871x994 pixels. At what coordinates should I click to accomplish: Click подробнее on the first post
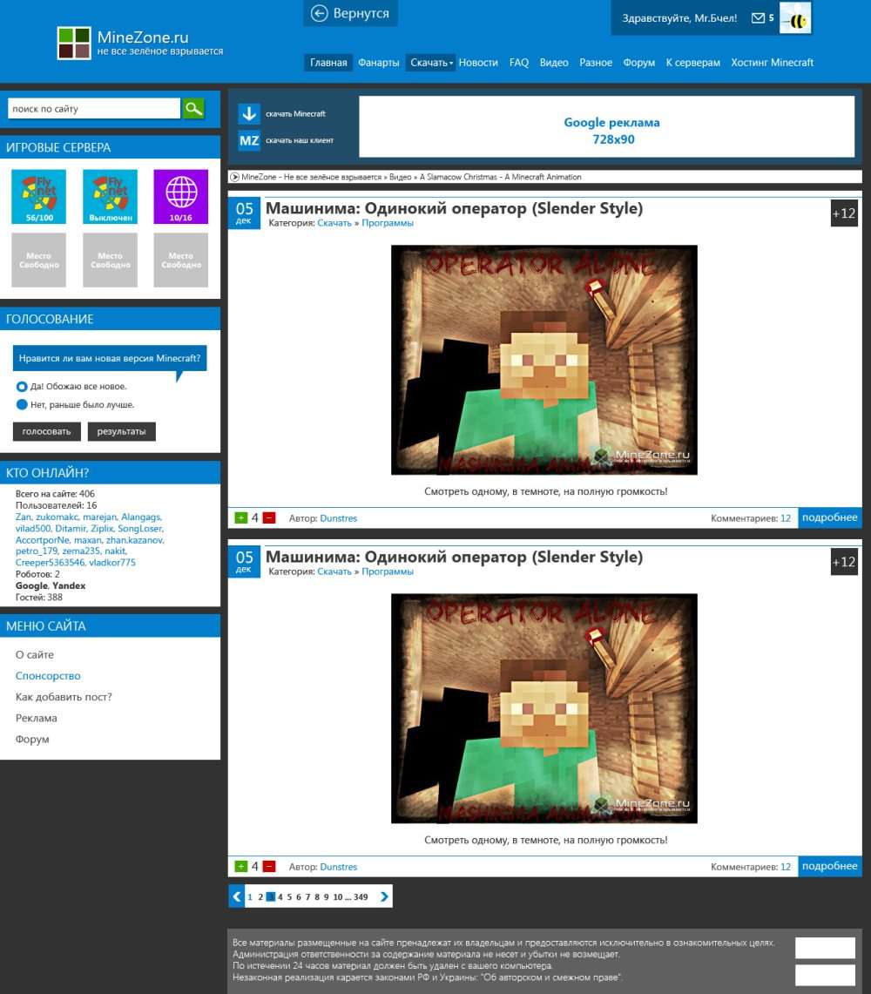[829, 517]
